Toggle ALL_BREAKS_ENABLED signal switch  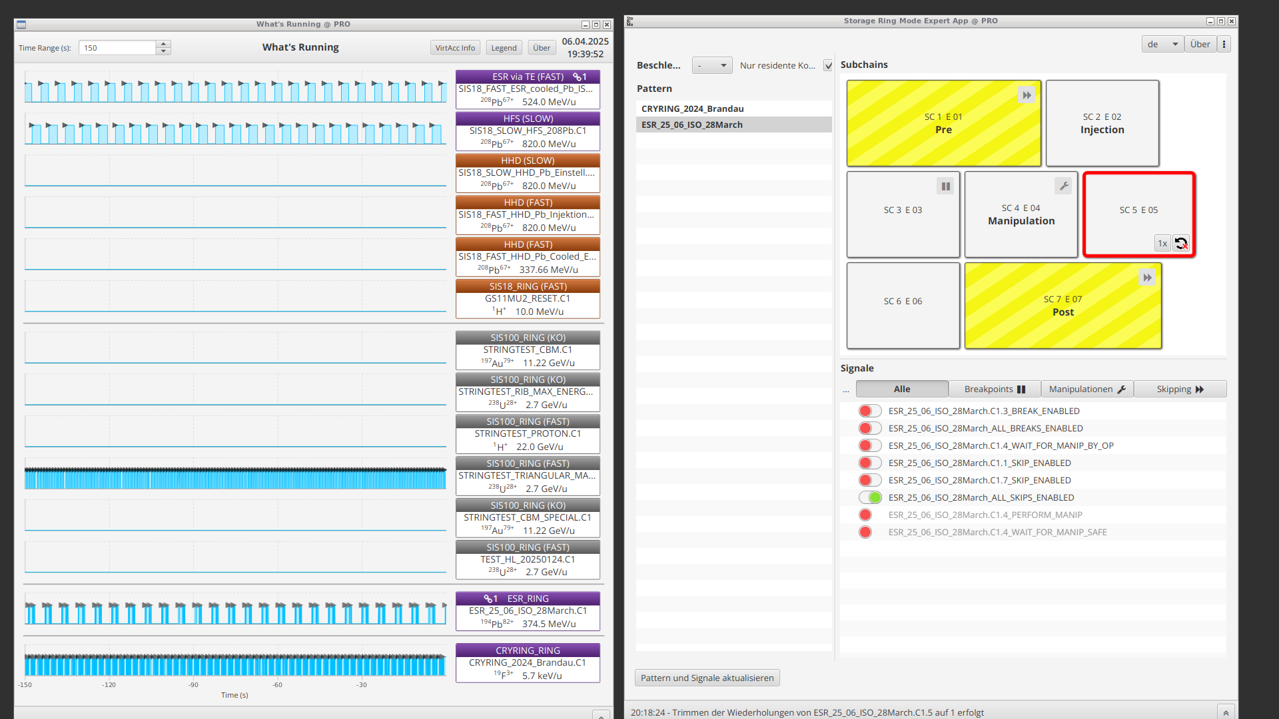pyautogui.click(x=870, y=428)
